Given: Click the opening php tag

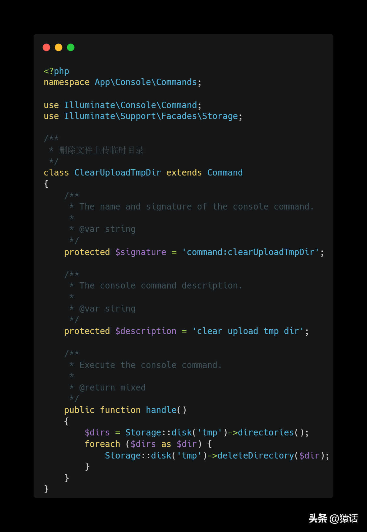Looking at the screenshot, I should [x=56, y=71].
